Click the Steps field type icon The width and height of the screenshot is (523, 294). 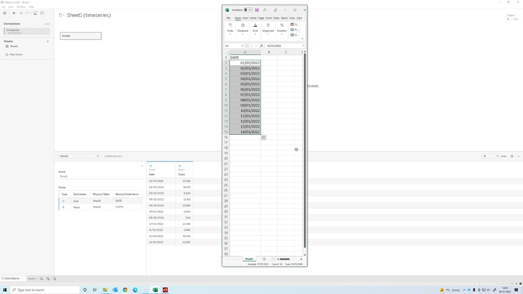pyautogui.click(x=63, y=207)
